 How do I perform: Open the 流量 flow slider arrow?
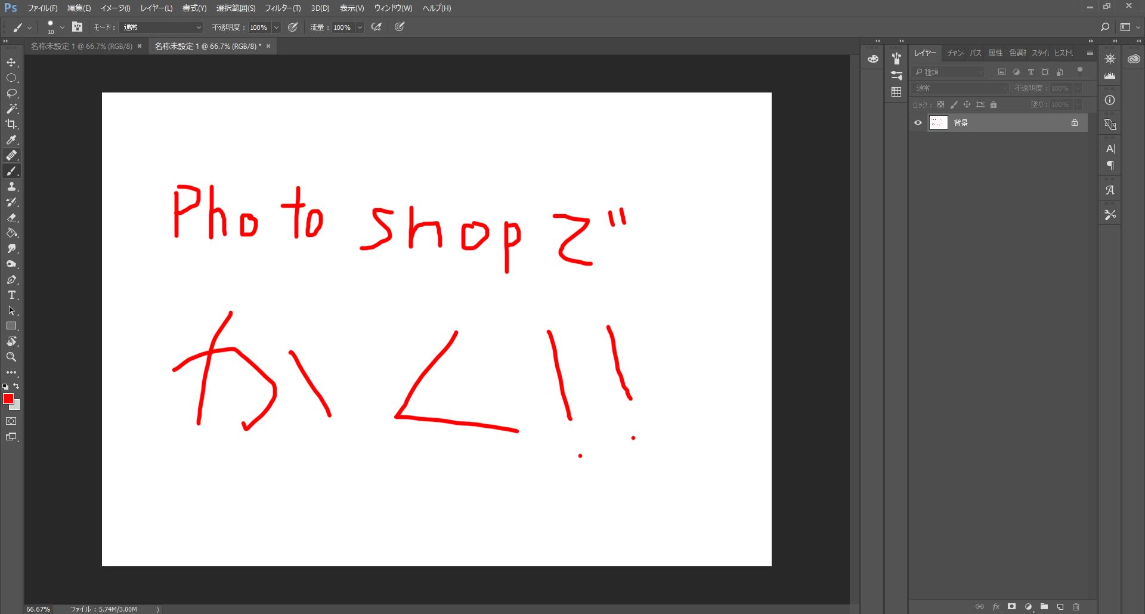360,27
